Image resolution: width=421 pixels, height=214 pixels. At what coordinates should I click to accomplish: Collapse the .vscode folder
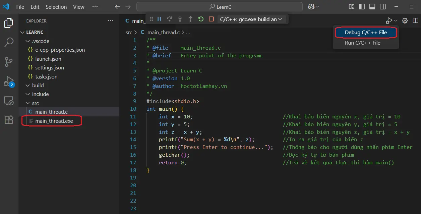pyautogui.click(x=69, y=41)
